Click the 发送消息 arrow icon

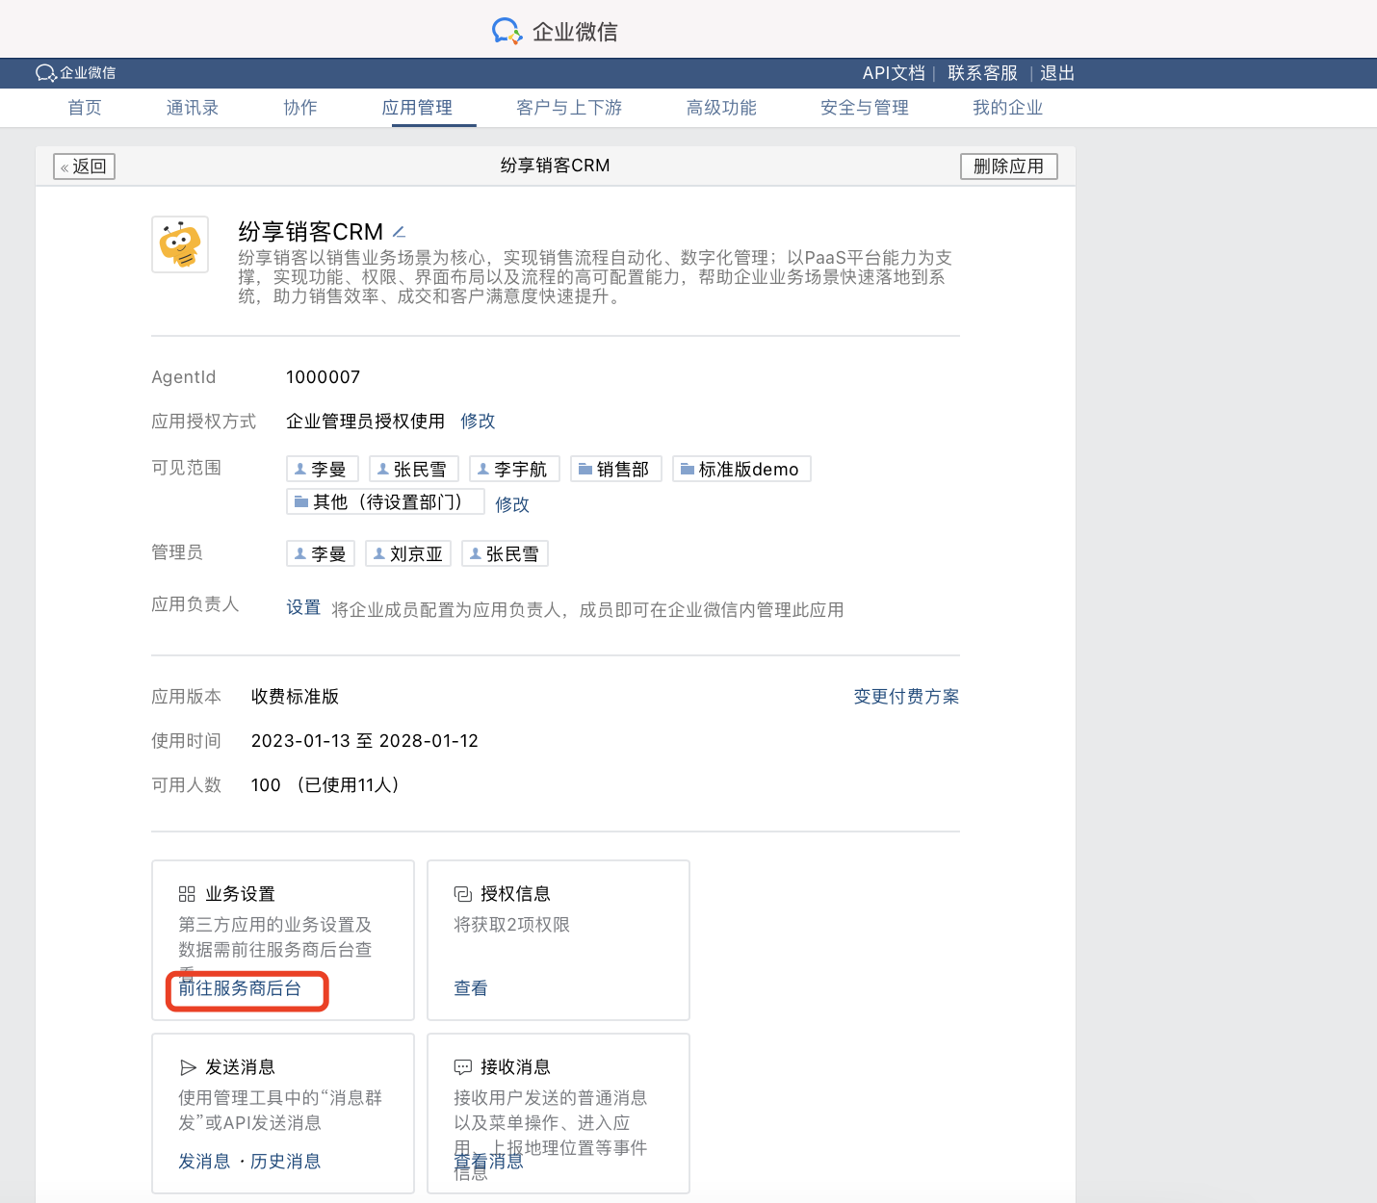point(188,1067)
